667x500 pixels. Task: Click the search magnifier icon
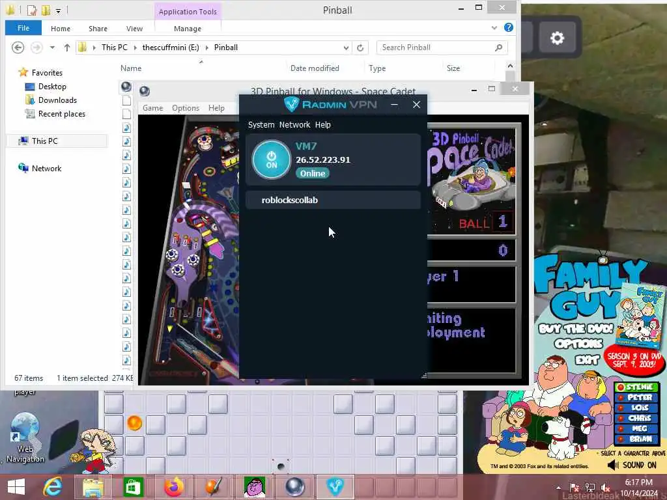(498, 48)
